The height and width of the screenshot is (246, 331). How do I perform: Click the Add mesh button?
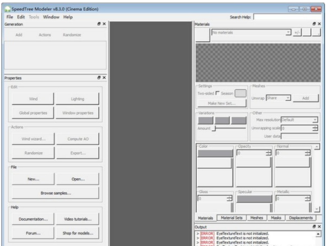pyautogui.click(x=306, y=98)
